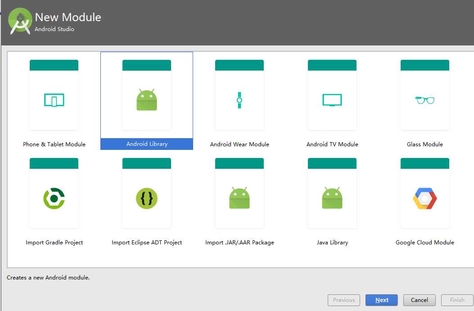Click the highlighted "Android Library" label

(147, 144)
